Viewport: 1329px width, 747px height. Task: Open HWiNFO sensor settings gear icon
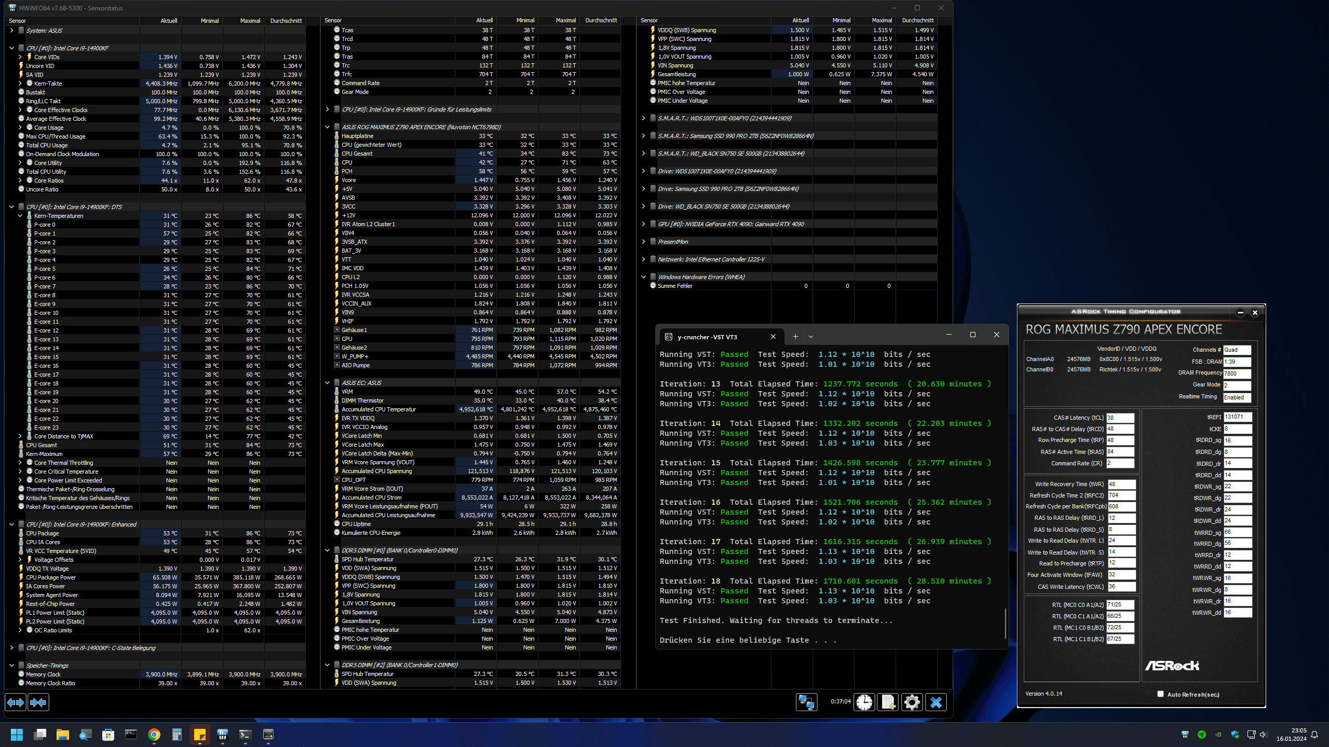click(x=912, y=702)
